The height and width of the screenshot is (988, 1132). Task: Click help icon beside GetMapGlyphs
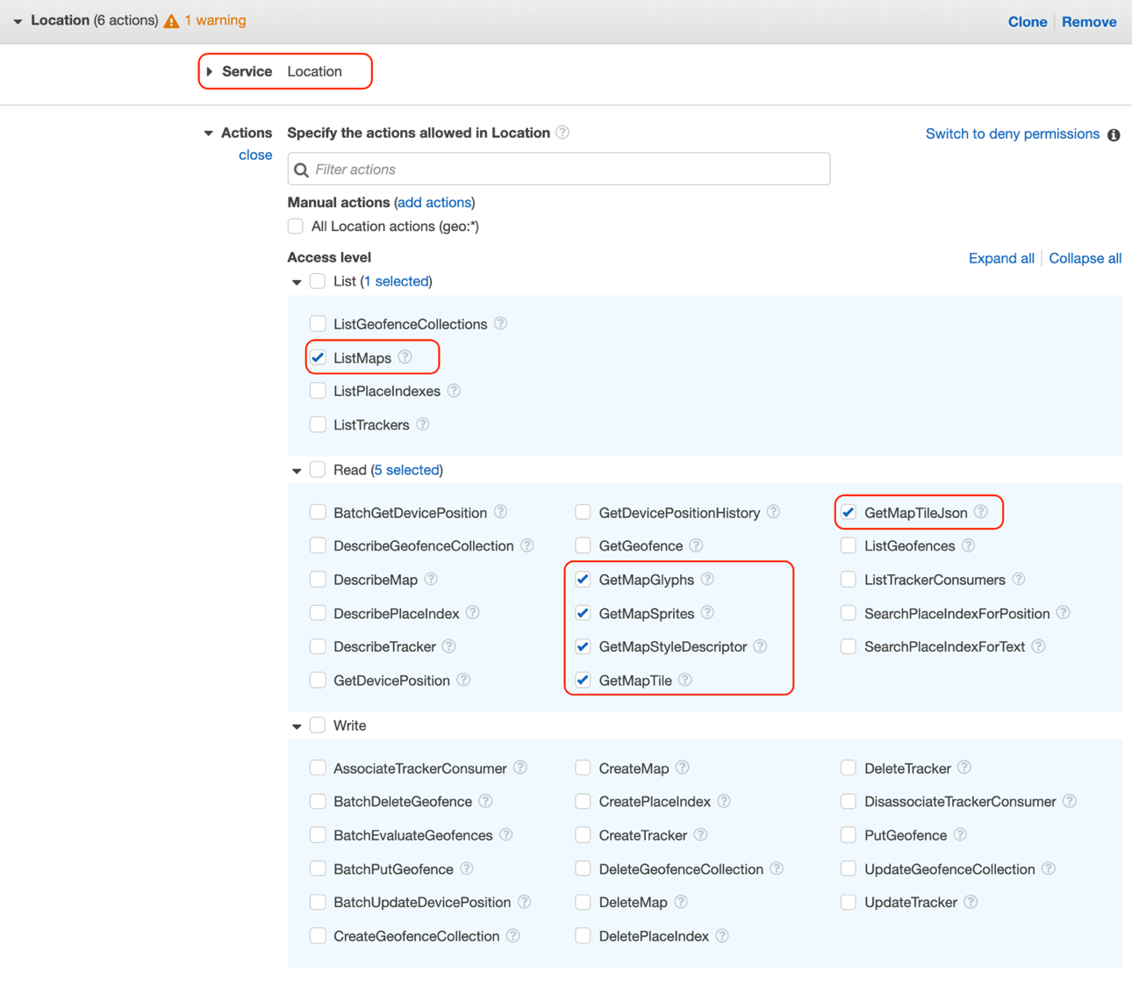[707, 579]
